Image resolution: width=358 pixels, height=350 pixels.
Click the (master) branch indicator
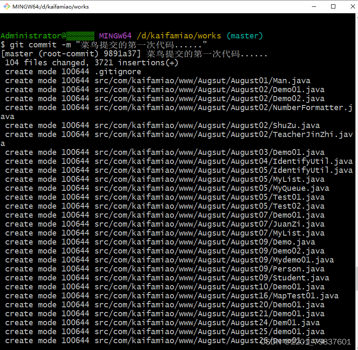click(244, 36)
